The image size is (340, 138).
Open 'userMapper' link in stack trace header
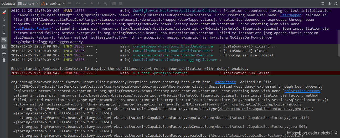pos(226,82)
